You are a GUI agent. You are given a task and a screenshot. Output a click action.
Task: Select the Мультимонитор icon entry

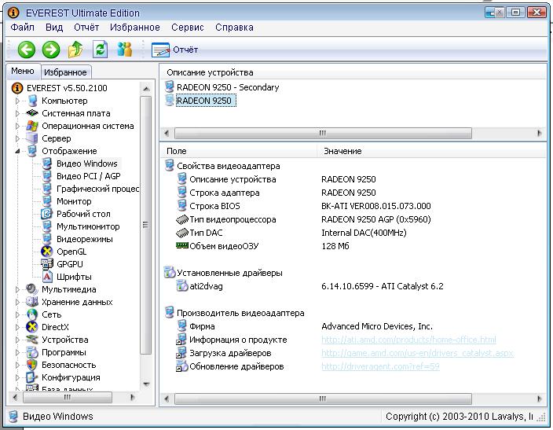(47, 226)
